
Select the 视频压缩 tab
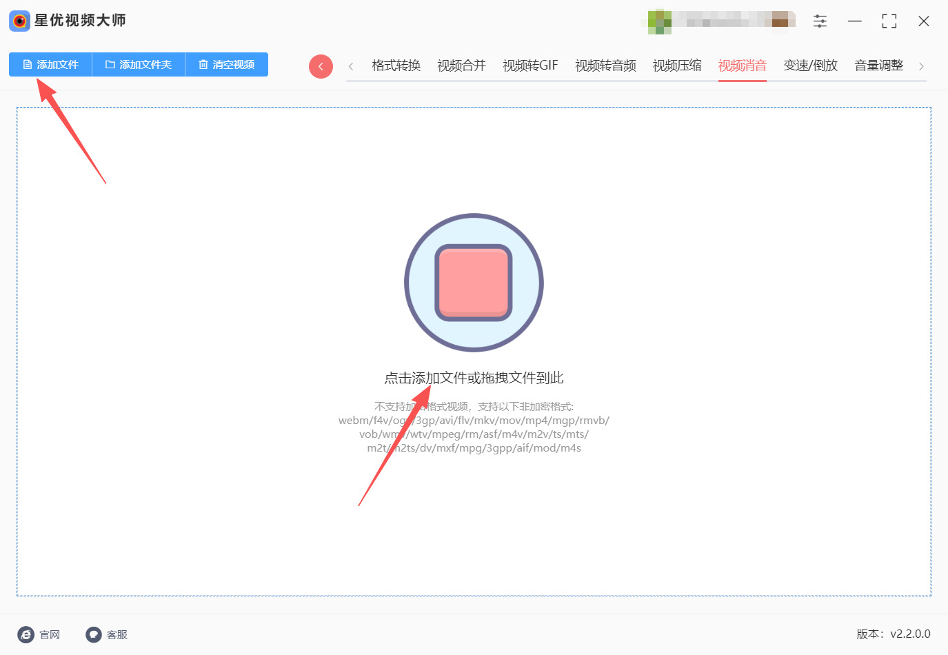[x=677, y=65]
